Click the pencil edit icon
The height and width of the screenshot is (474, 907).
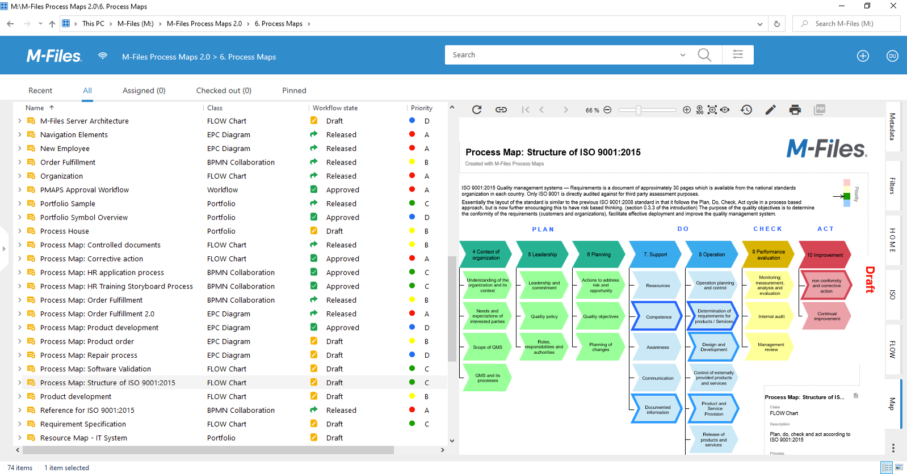tap(770, 110)
